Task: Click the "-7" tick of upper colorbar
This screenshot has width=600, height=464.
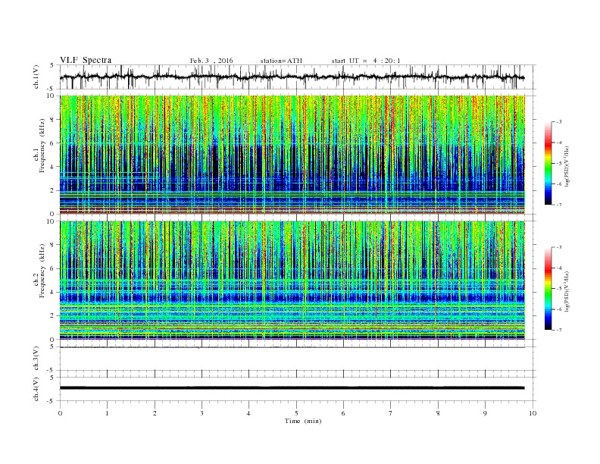Action: (x=559, y=205)
